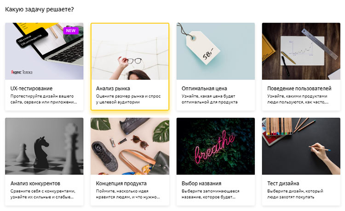This screenshot has height=211, width=345.
Task: Select the Анализ рынка title
Action: pyautogui.click(x=113, y=88)
